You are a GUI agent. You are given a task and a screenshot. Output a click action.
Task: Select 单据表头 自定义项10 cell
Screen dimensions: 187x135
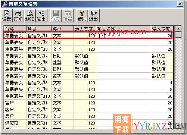(x=39, y=96)
